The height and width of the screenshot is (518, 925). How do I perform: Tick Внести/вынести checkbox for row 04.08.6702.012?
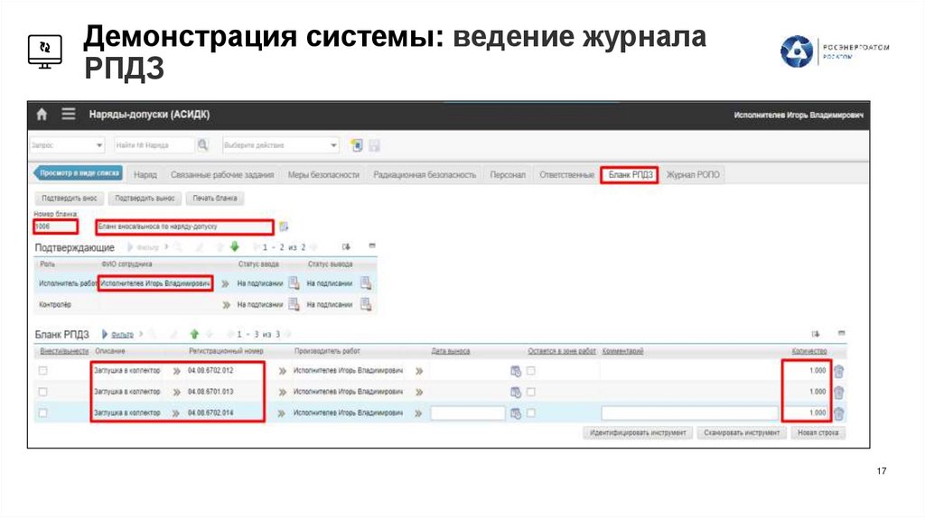point(43,371)
